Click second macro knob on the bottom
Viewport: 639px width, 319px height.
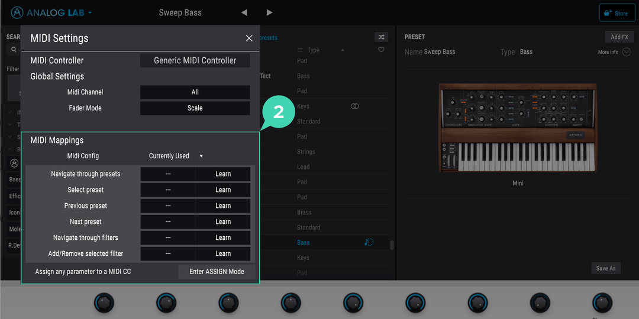point(166,303)
